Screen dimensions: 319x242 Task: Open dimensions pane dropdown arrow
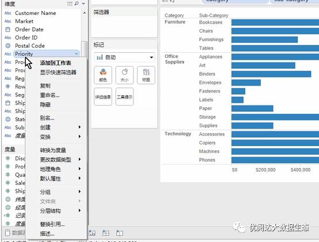[83, 3]
